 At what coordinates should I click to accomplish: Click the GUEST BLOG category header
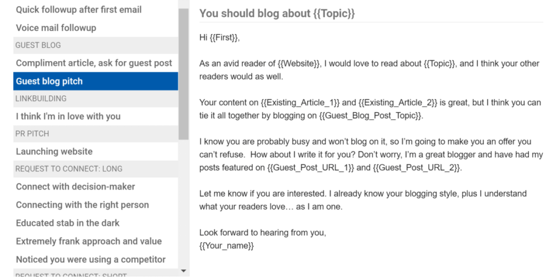96,45
